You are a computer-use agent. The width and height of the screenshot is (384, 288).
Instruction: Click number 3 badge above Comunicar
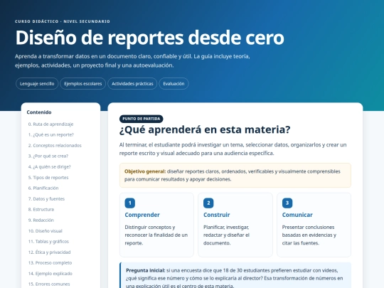click(287, 203)
